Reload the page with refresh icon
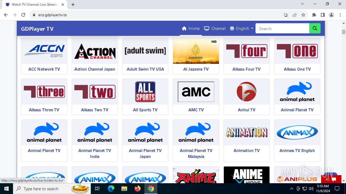346x194 pixels. click(x=23, y=15)
